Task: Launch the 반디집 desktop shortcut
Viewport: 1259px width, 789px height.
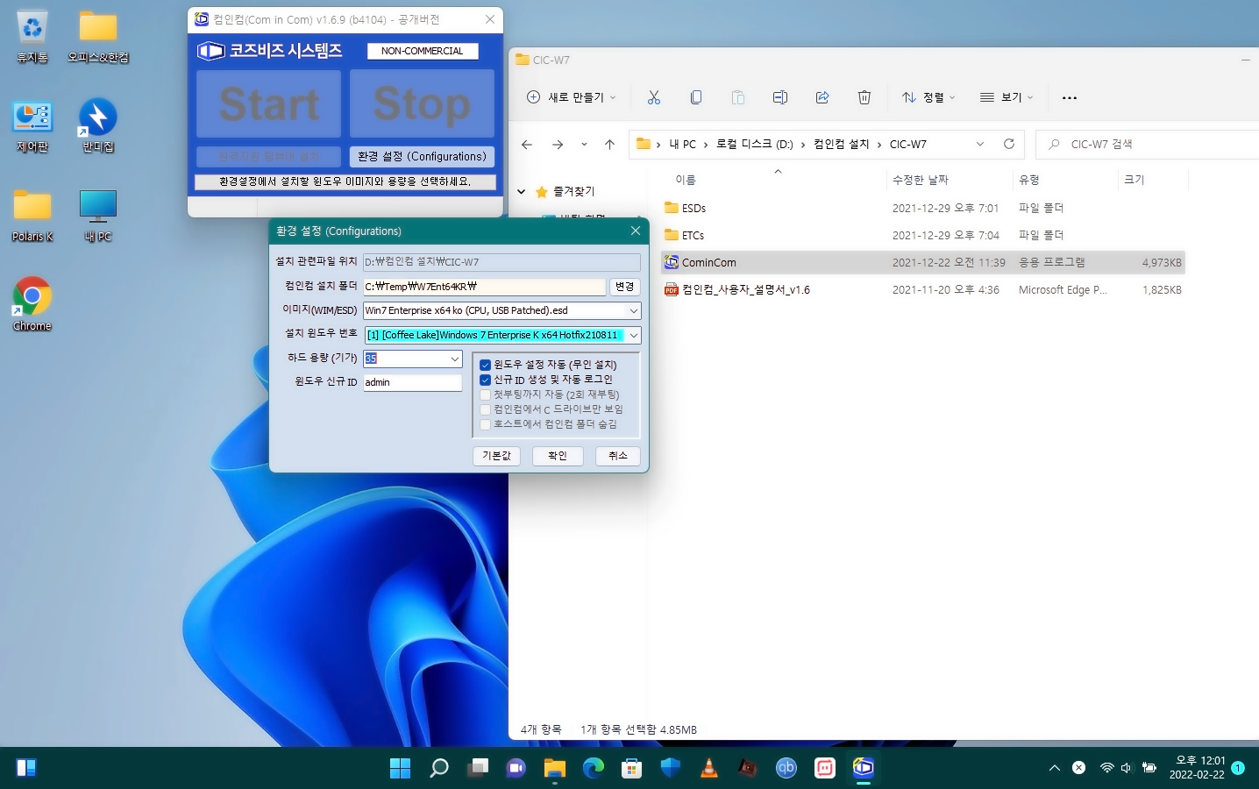Action: click(x=98, y=126)
